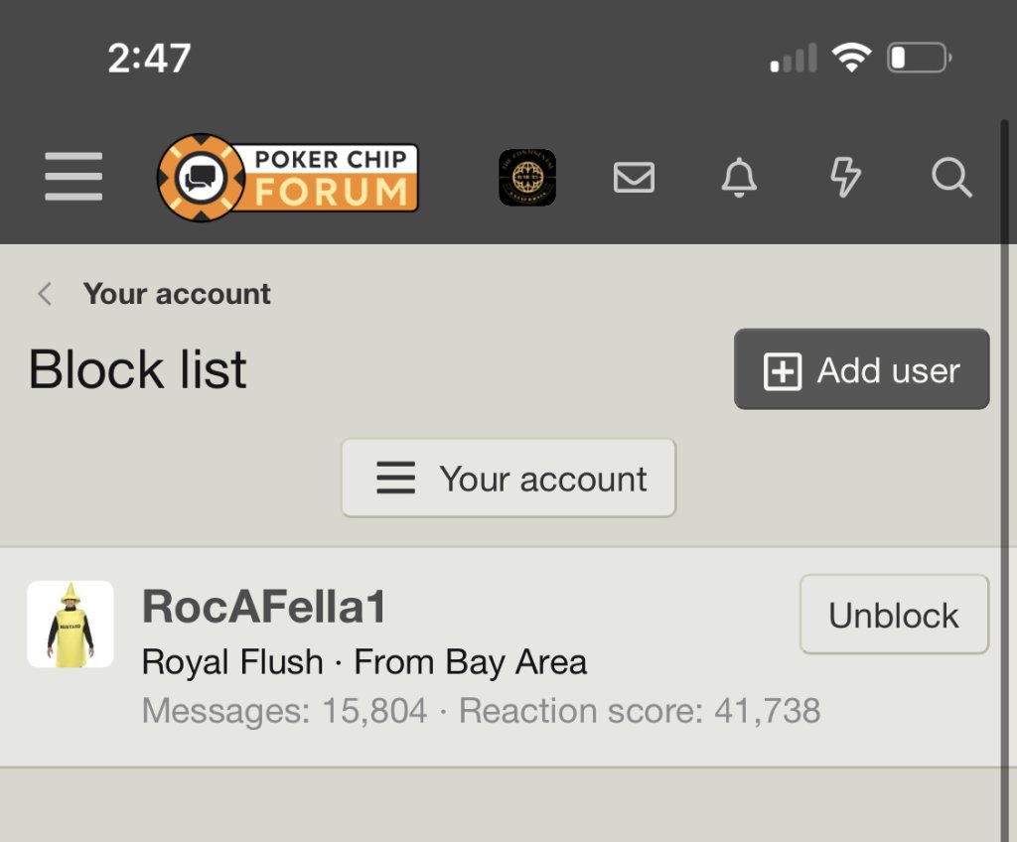Click the Poker Chip Forum logo
Image resolution: width=1017 pixels, height=842 pixels.
pyautogui.click(x=288, y=178)
